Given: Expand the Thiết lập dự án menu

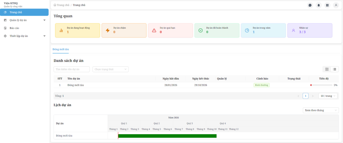Looking at the screenshot, I should (x=44, y=36).
